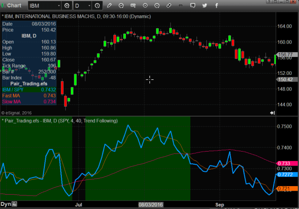Share chart via Facebook icon
This screenshot has height=209, width=299.
(217, 5)
